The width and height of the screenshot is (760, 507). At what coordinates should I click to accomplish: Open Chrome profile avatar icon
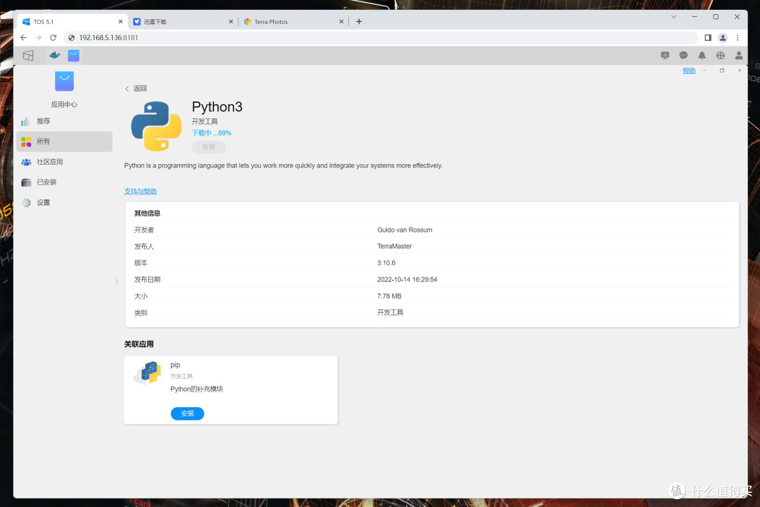click(723, 37)
